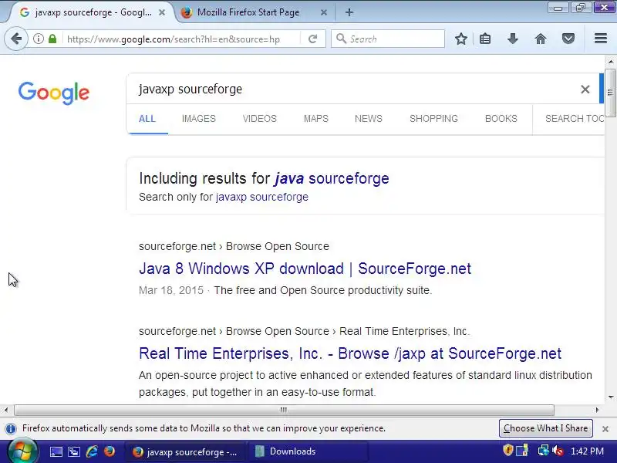Open IMAGES search results tab
The height and width of the screenshot is (463, 617).
[x=199, y=119]
